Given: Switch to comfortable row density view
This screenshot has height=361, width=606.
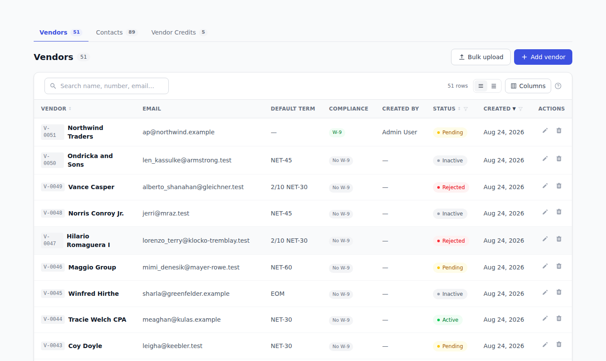Looking at the screenshot, I should [481, 86].
